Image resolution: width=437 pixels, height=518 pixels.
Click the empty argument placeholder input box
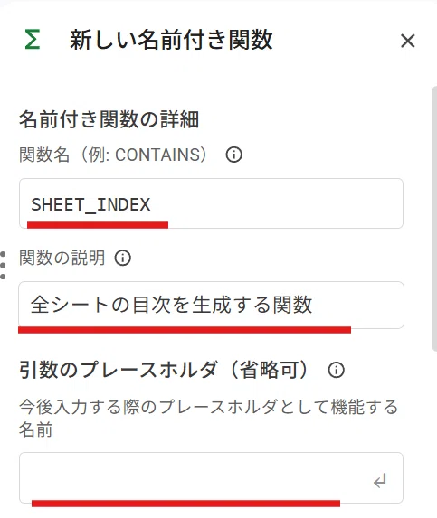click(211, 477)
